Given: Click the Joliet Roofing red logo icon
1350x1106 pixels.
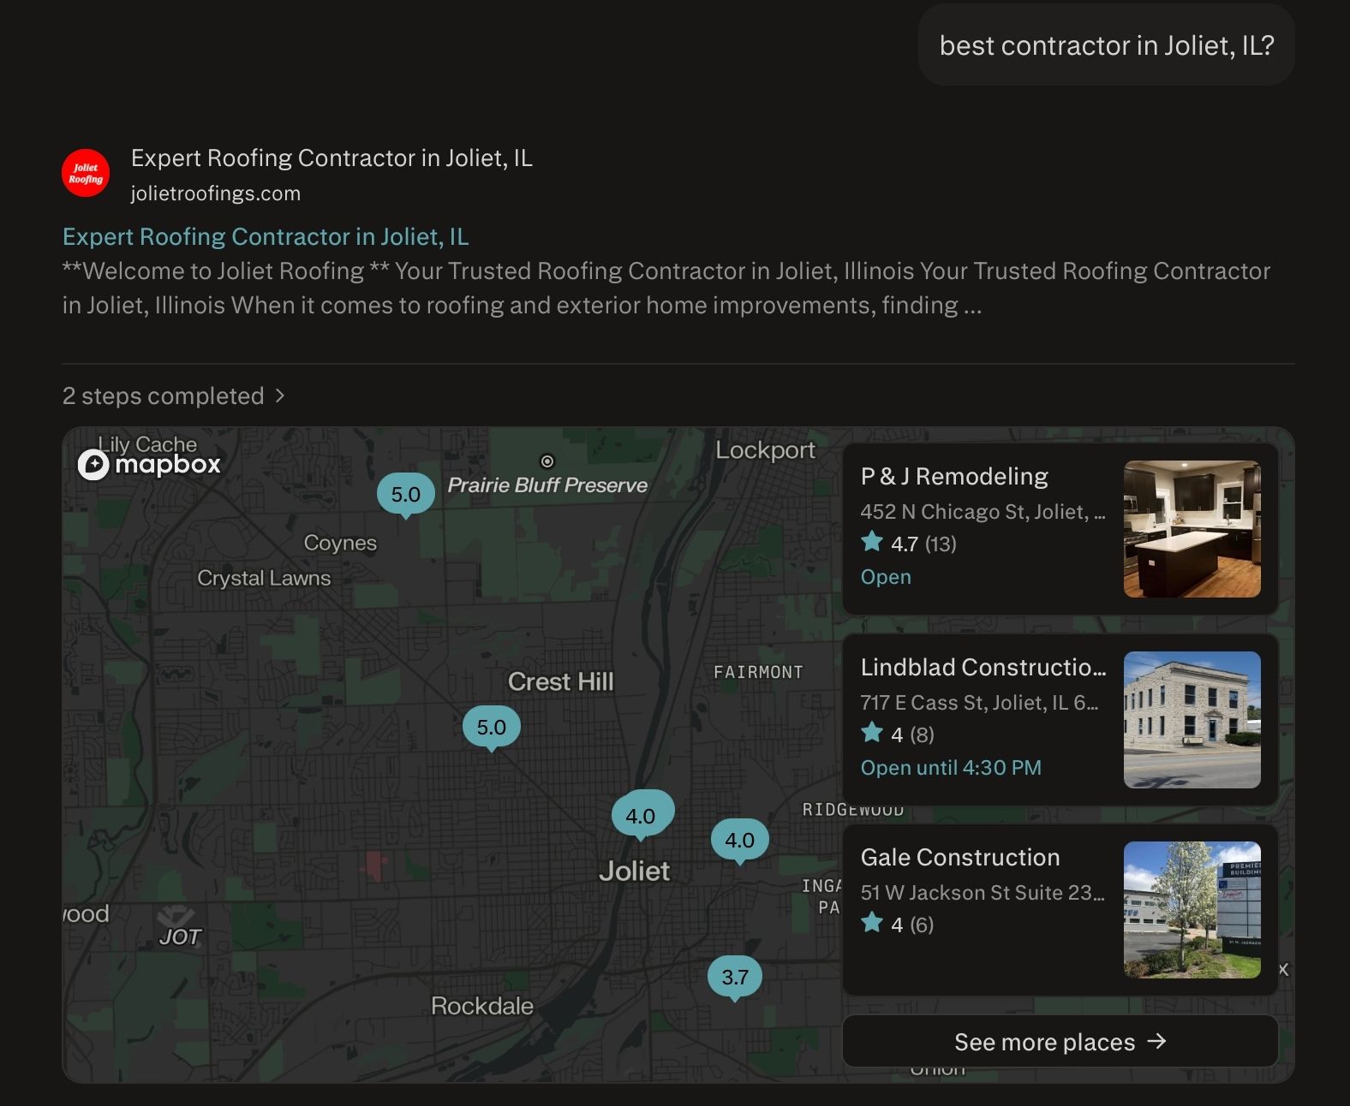Looking at the screenshot, I should pos(86,173).
